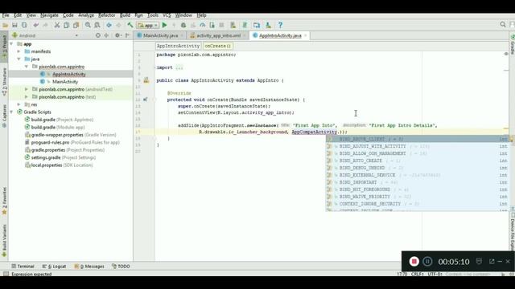Select MainActivity in the project tree
Viewport: 515px width, 289px height.
pos(65,82)
